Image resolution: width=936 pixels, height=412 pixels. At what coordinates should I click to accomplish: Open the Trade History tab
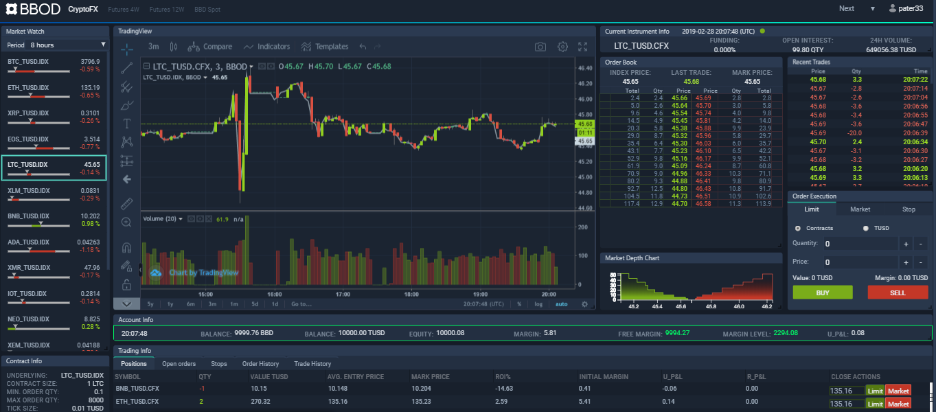pyautogui.click(x=312, y=364)
